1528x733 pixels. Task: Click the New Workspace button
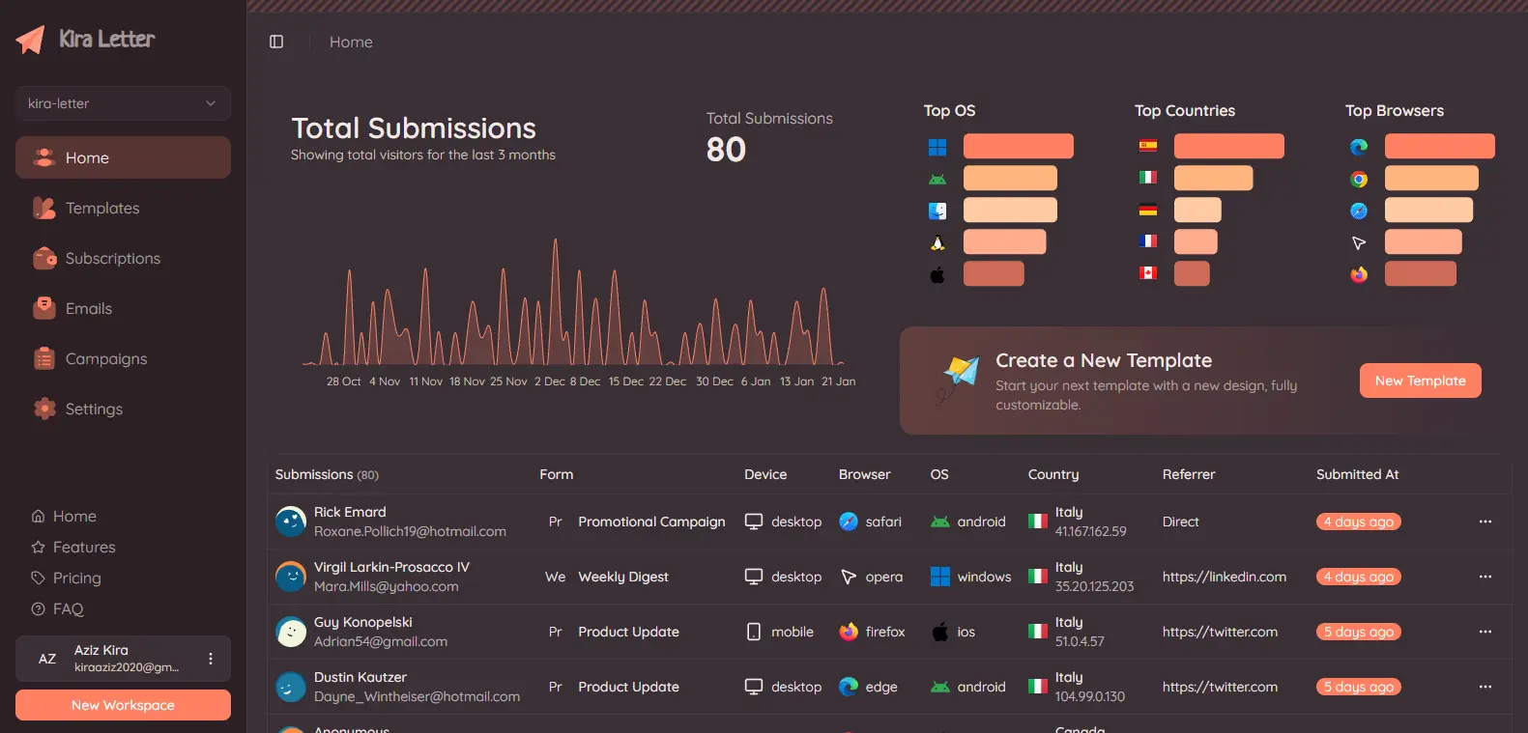123,705
